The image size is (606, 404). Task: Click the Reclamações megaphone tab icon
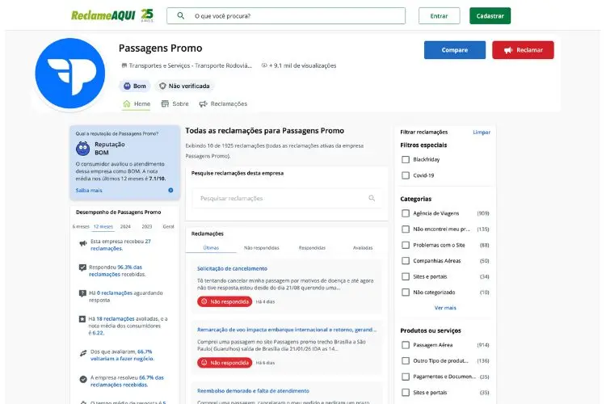203,103
